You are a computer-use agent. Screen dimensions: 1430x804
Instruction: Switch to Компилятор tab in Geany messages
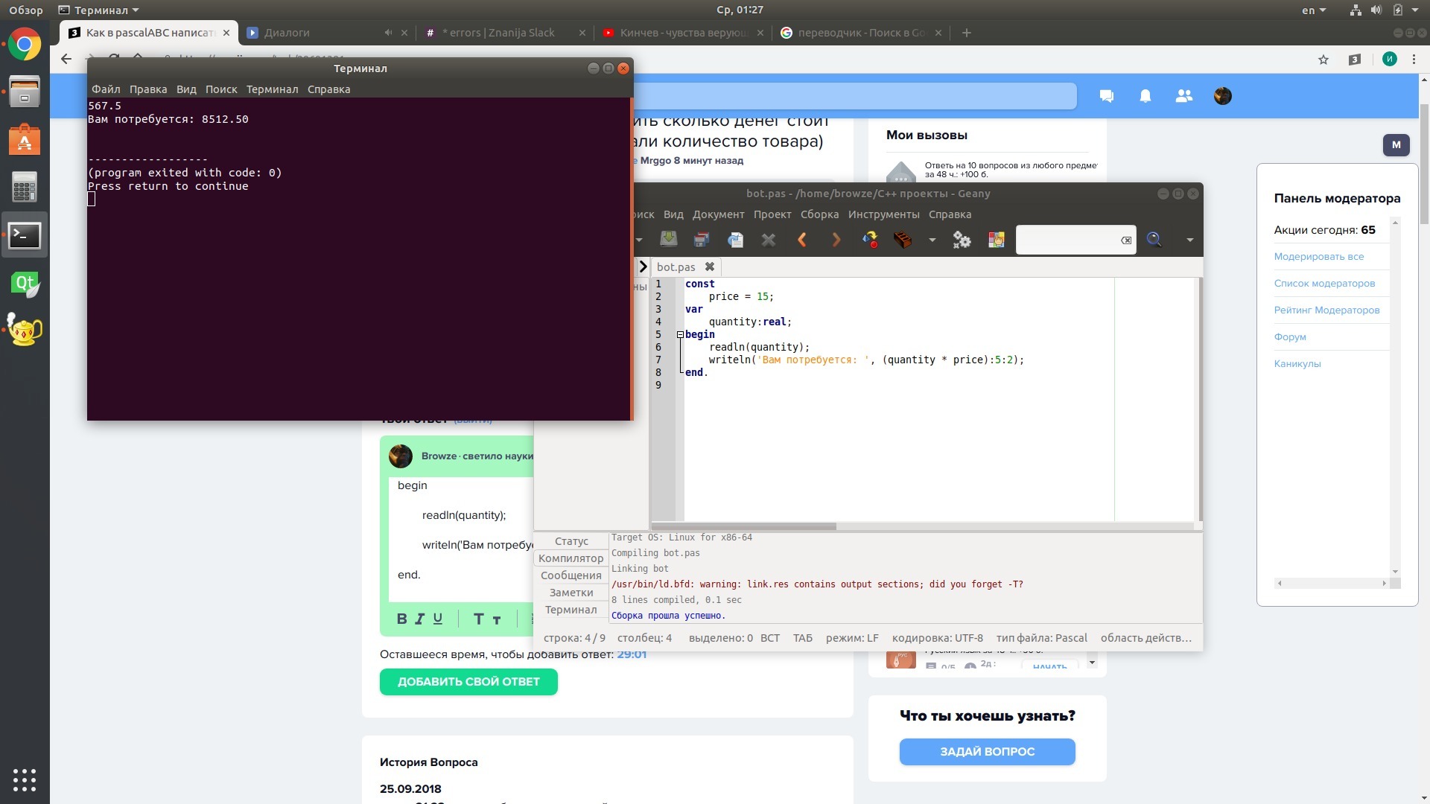[x=571, y=558]
